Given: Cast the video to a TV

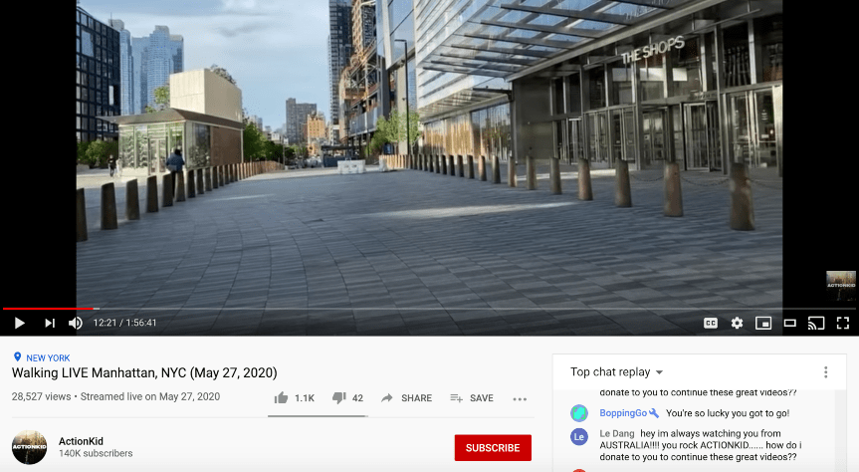Looking at the screenshot, I should pos(816,323).
